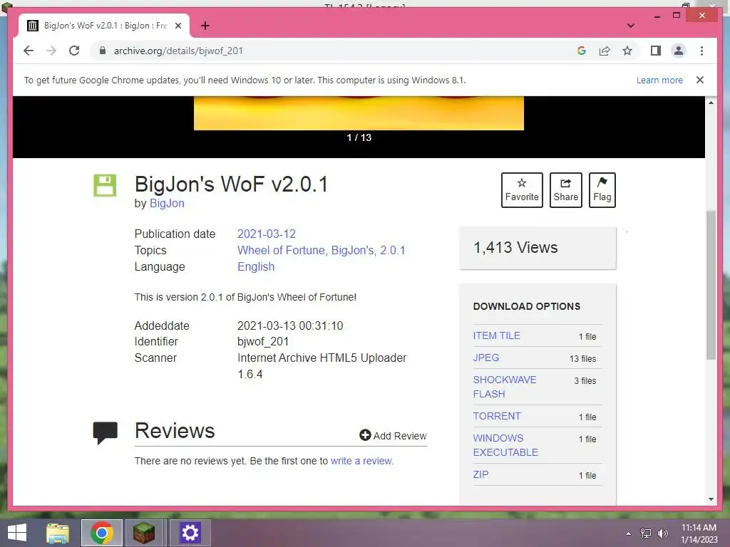Image resolution: width=730 pixels, height=547 pixels.
Task: Open the 2021-03-12 publication date link
Action: pos(267,234)
